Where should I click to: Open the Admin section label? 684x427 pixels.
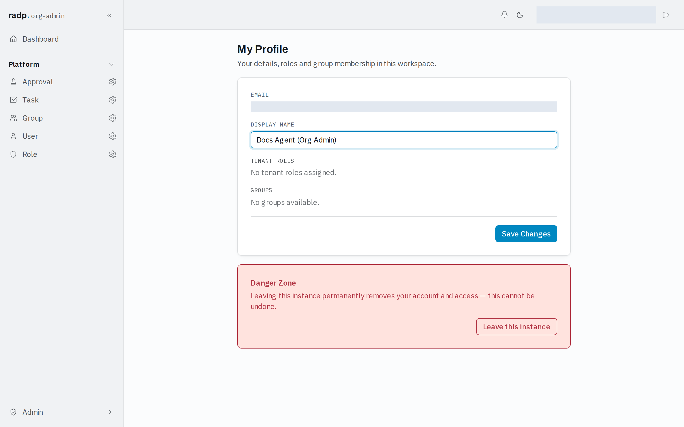(33, 412)
